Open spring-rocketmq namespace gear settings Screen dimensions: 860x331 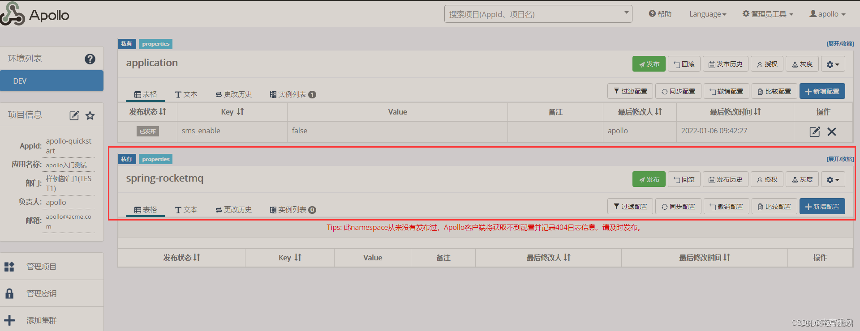coord(833,179)
